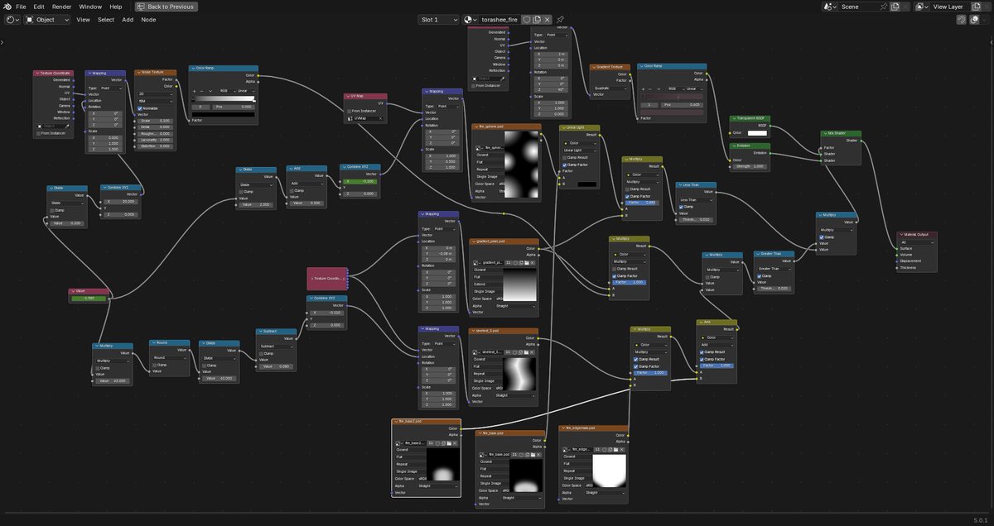Browse image icon in fire_base2.psd node
994x526 pixels.
coord(398,443)
